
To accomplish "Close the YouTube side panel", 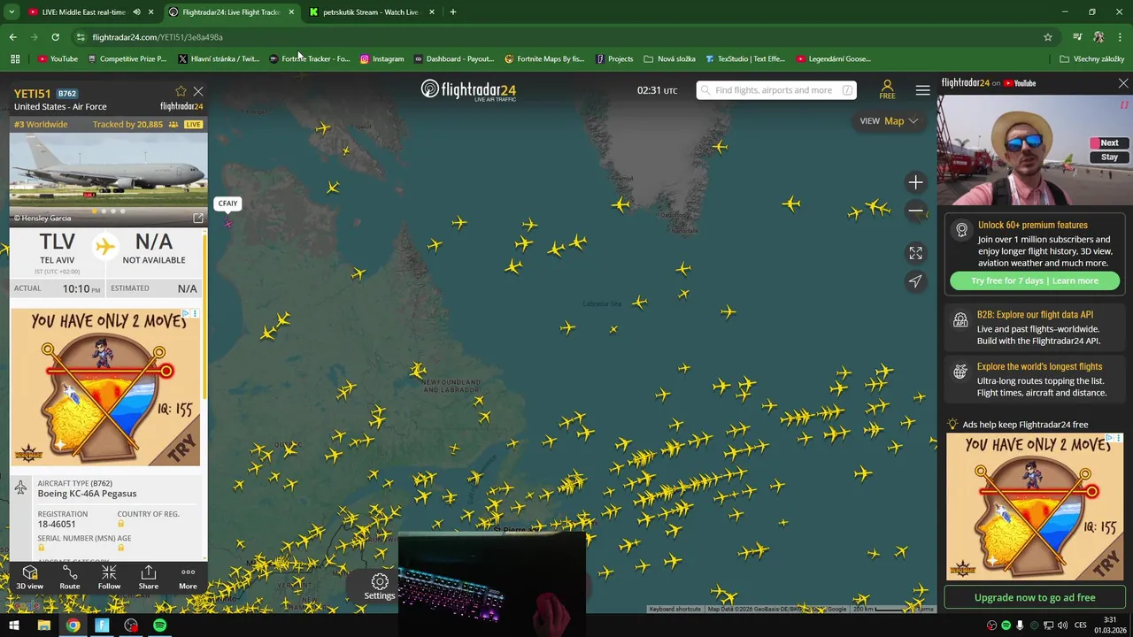I will pos(1123,83).
